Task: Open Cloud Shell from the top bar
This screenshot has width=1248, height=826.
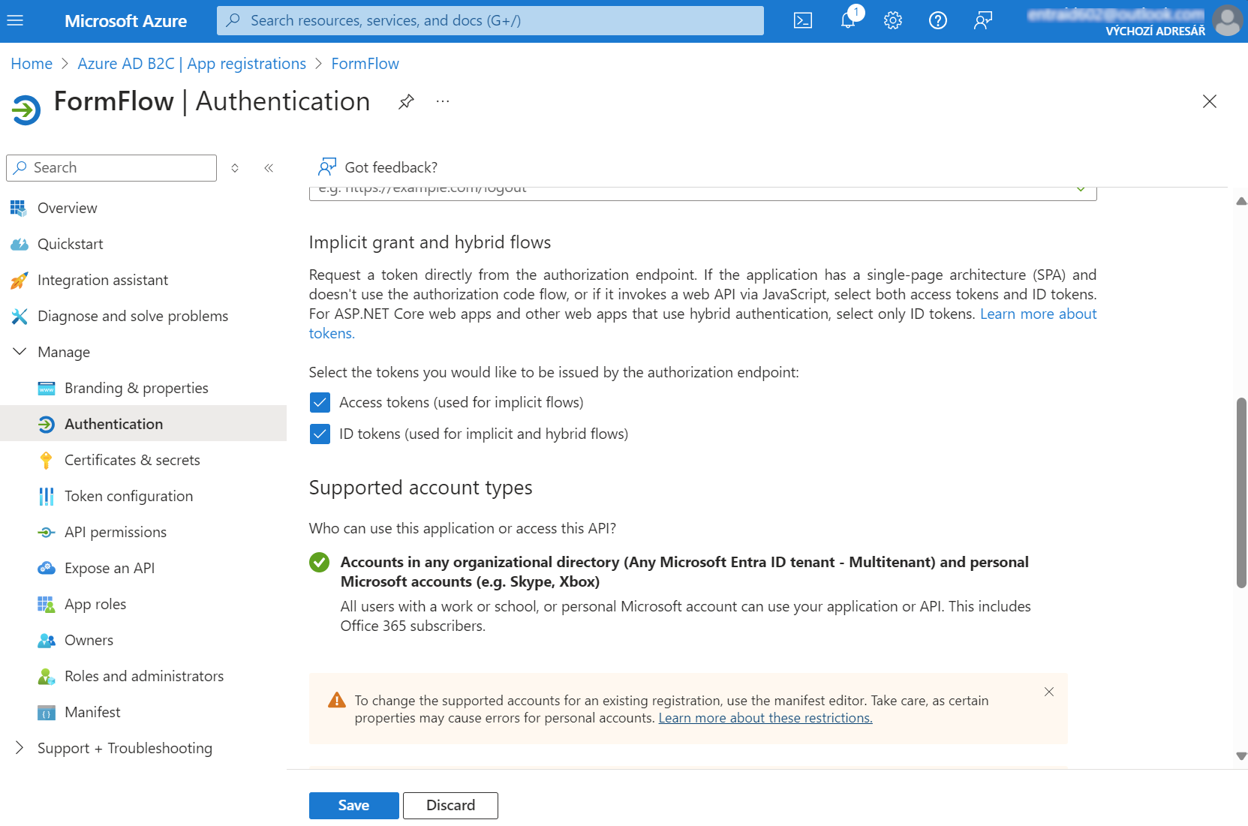Action: 802,20
